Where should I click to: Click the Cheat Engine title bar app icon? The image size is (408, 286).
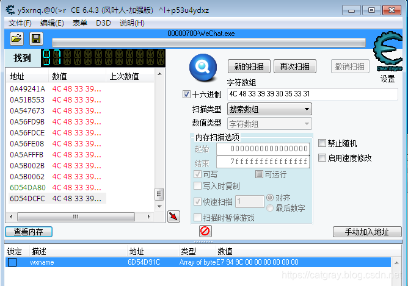[x=10, y=10]
